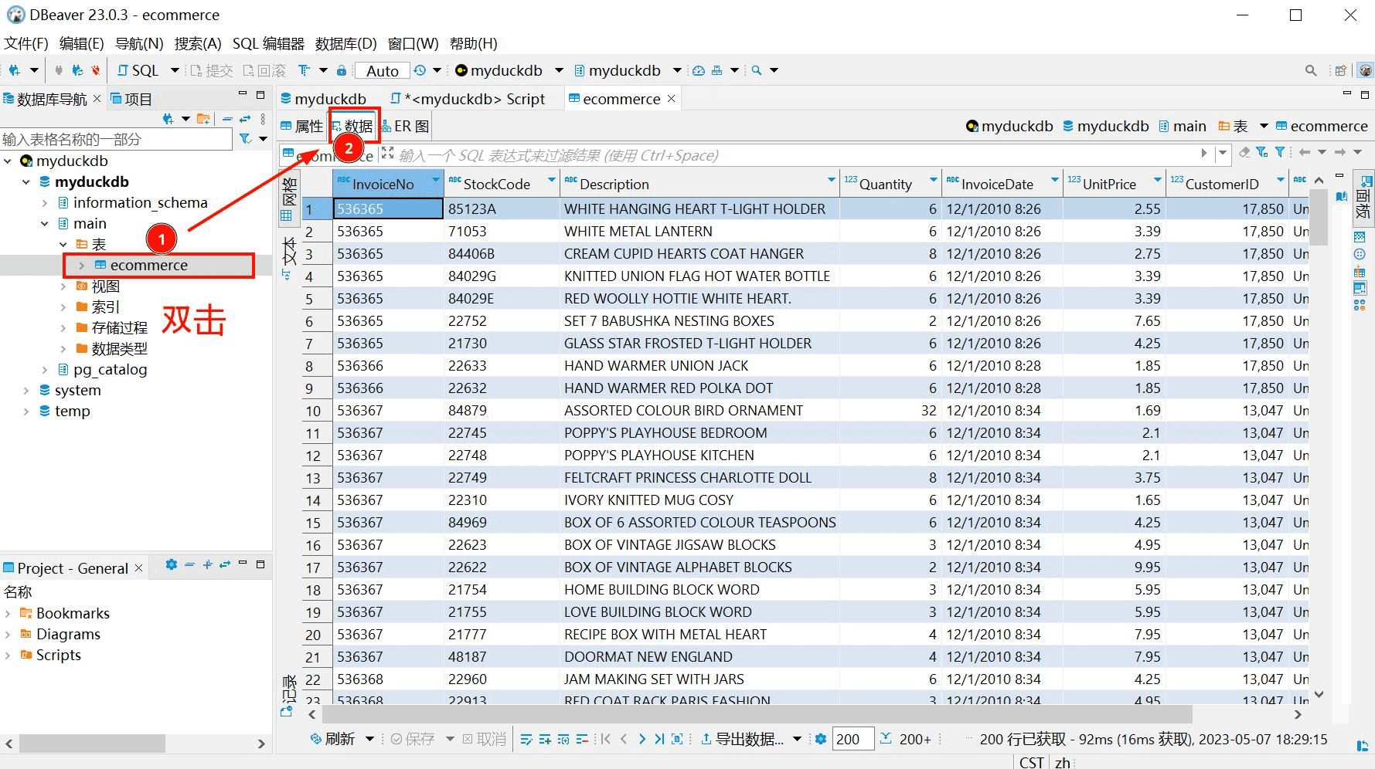Expand the pg_catalog schema node
1375x769 pixels.
pos(45,370)
